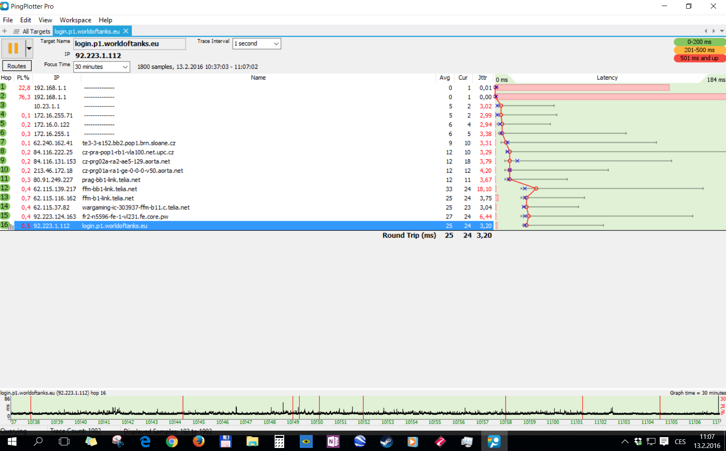The width and height of the screenshot is (726, 451).
Task: Sort by the PL% column header
Action: click(x=23, y=78)
